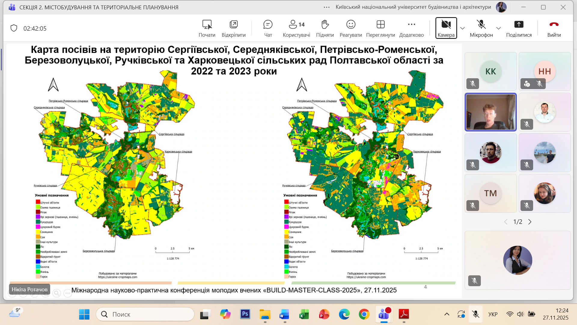This screenshot has width=577, height=325.
Task: Open the Додатково more actions menu
Action: click(411, 29)
